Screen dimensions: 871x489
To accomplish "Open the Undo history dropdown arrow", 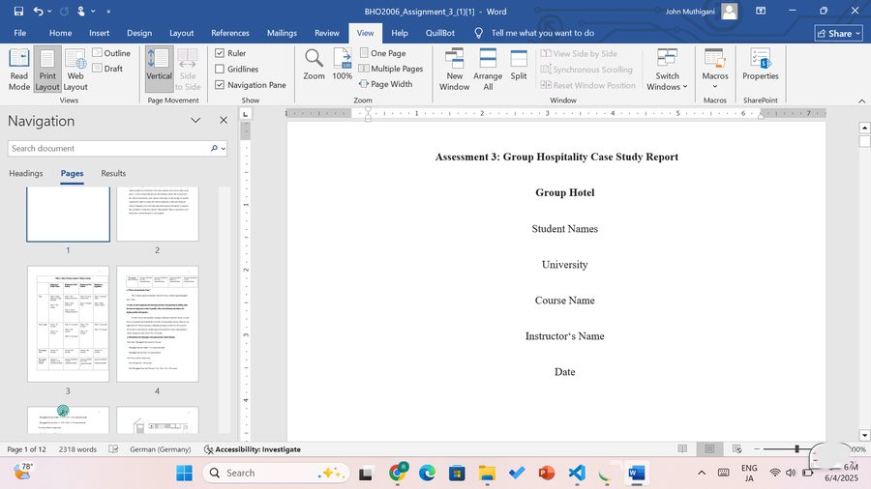I will [x=50, y=11].
